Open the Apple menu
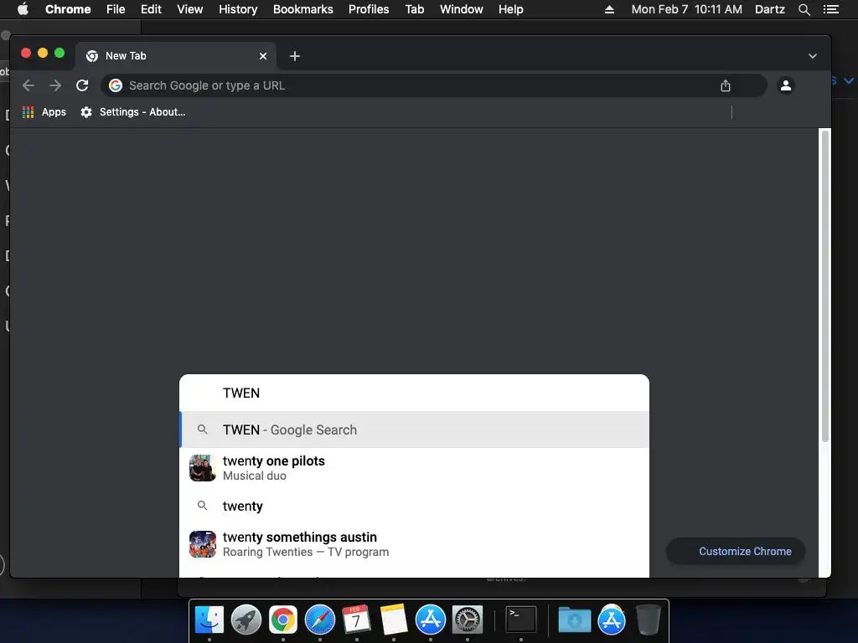Screen dimensions: 858x643 23,9
